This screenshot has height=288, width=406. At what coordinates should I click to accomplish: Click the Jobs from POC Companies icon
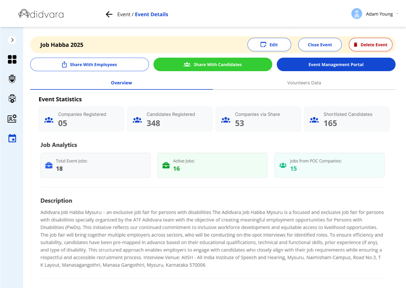[x=283, y=165]
